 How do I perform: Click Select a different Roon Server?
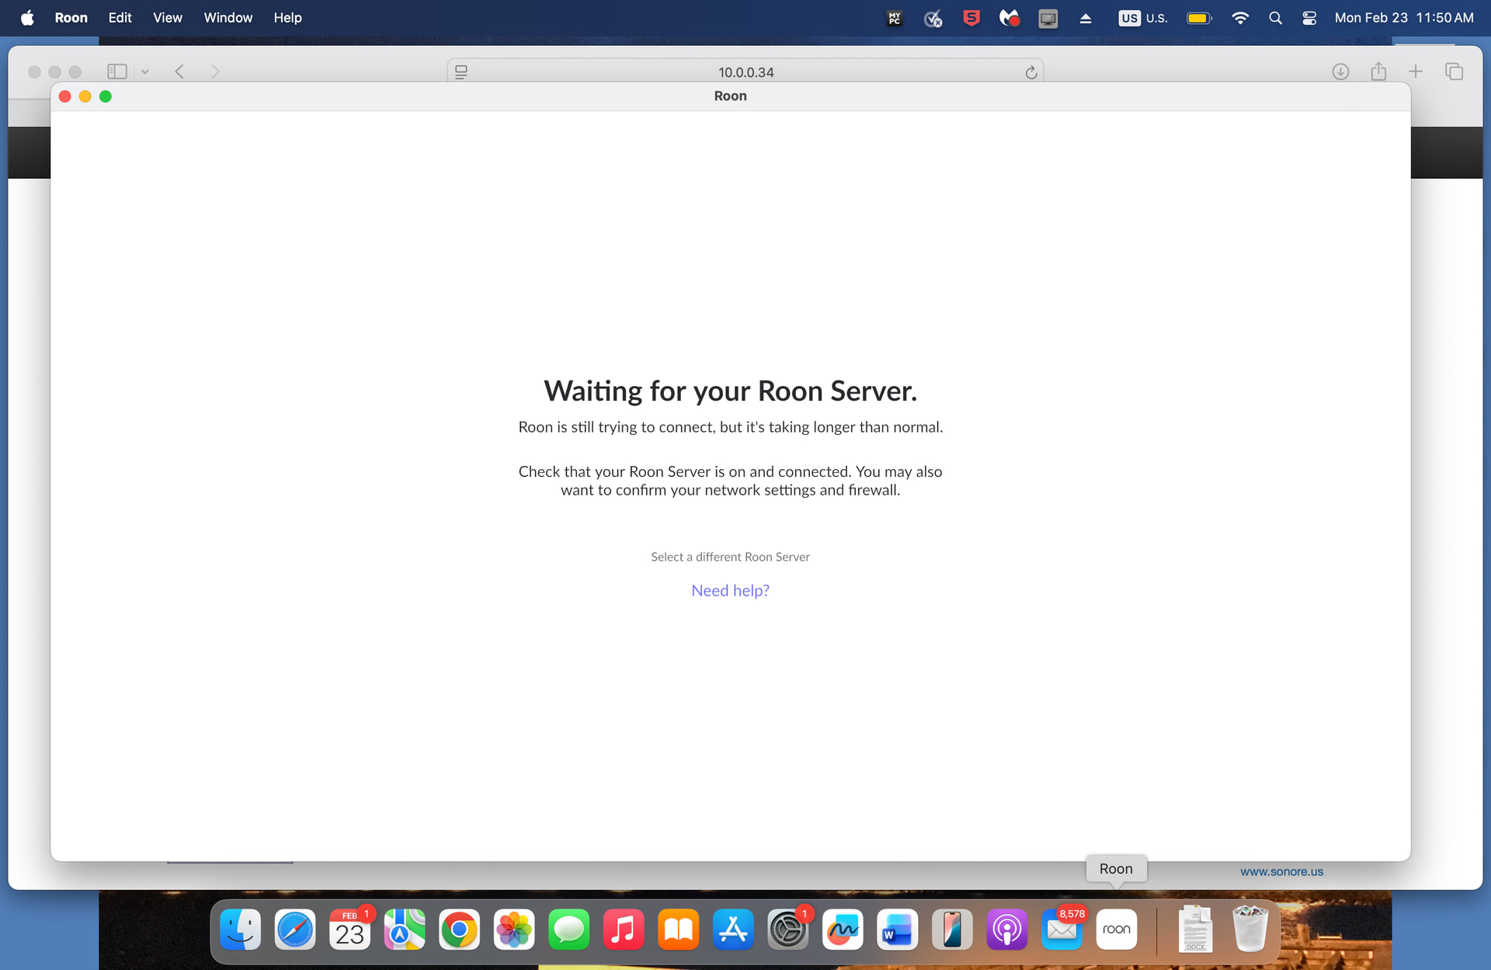(x=730, y=557)
